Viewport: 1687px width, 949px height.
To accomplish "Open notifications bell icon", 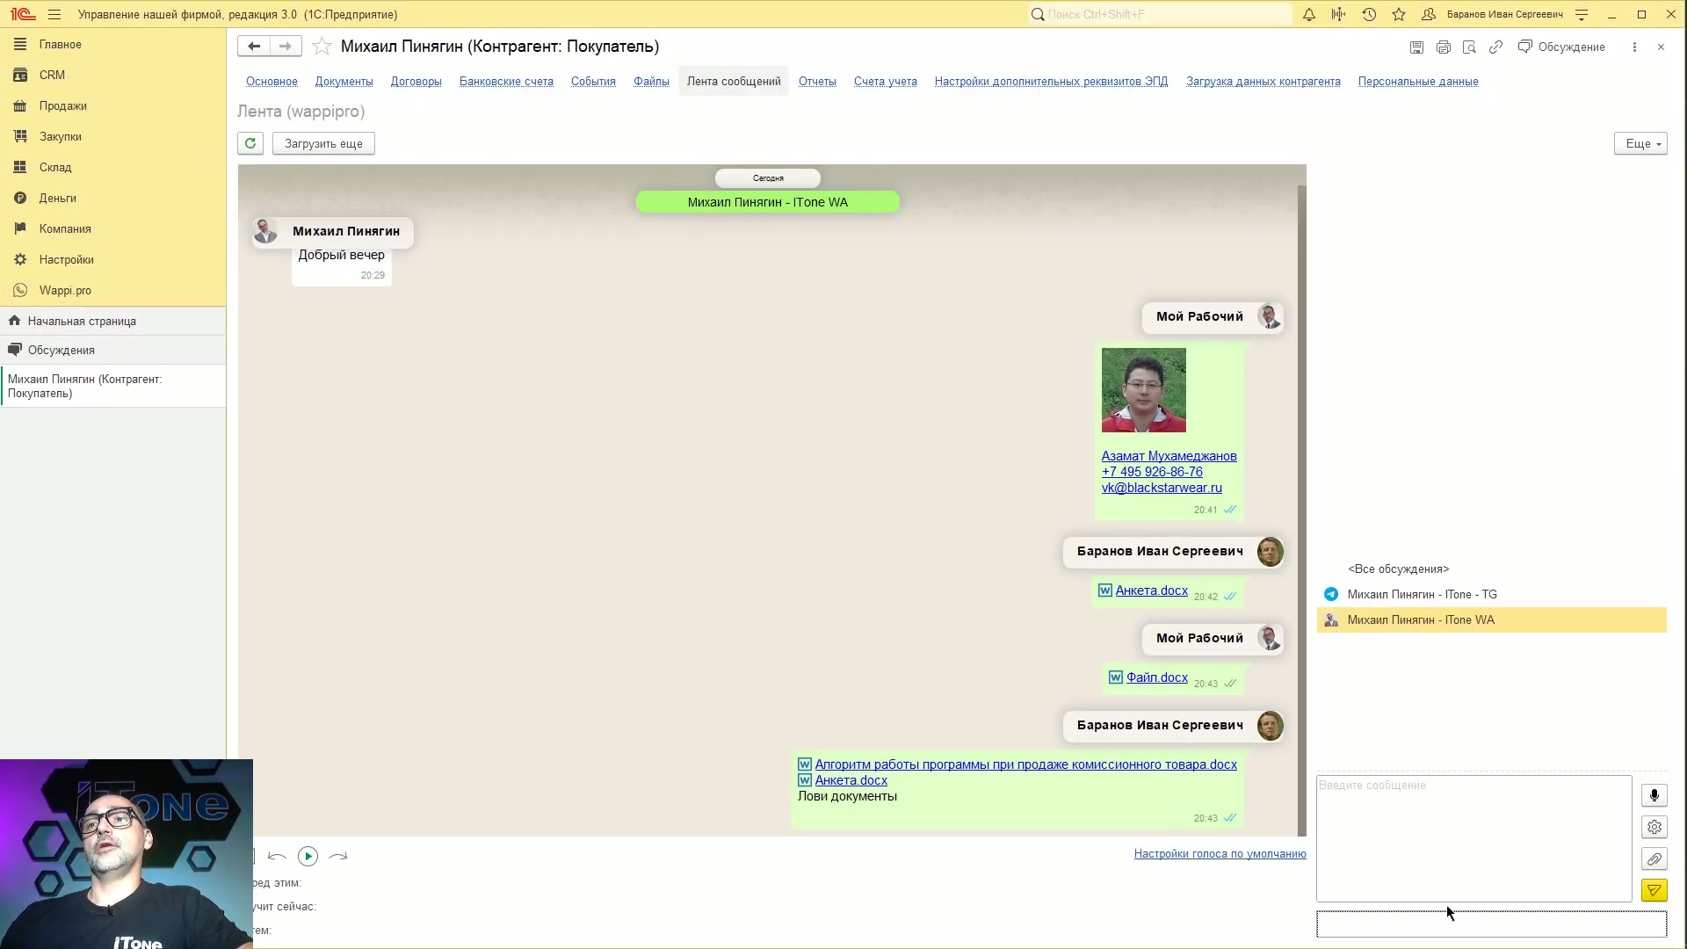I will coord(1308,14).
